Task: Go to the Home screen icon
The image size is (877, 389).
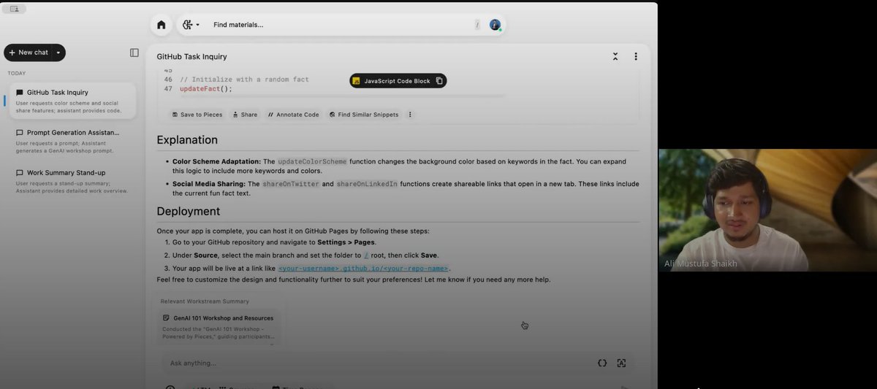Action: click(162, 25)
